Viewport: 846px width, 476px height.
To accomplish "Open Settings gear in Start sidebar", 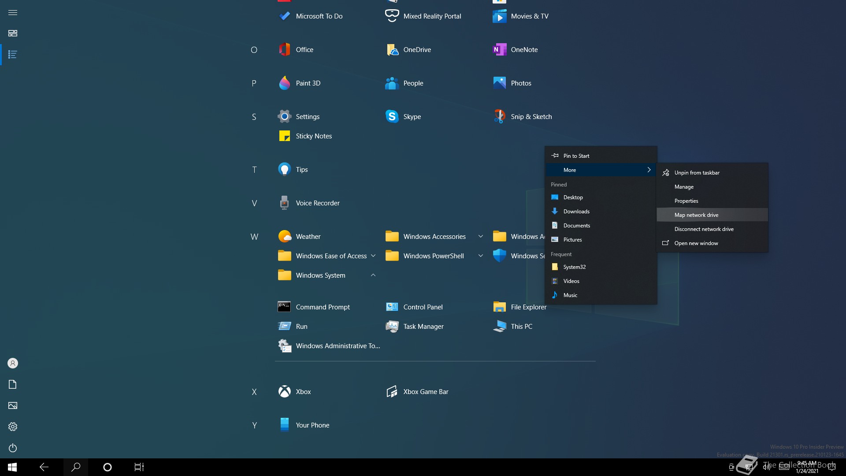I will coord(13,427).
